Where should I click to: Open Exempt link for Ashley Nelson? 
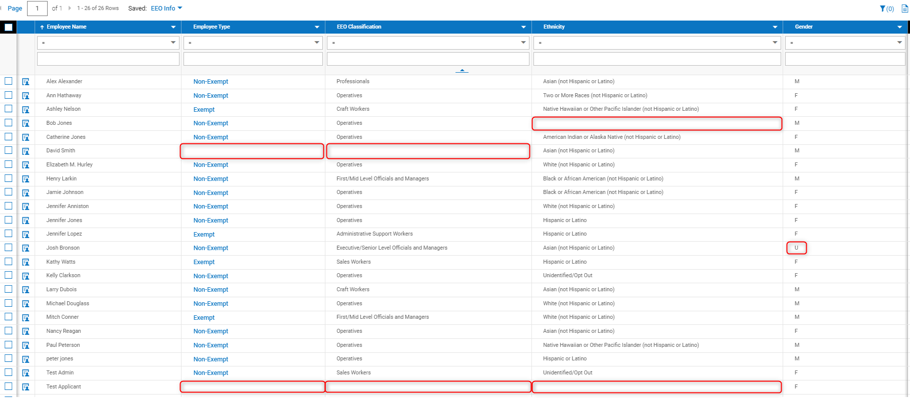coord(204,110)
